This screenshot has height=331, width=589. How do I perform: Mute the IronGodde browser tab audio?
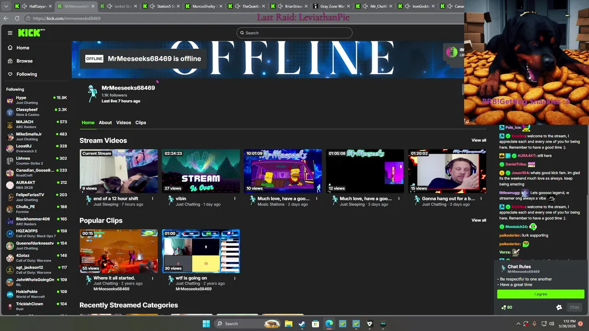(408, 6)
